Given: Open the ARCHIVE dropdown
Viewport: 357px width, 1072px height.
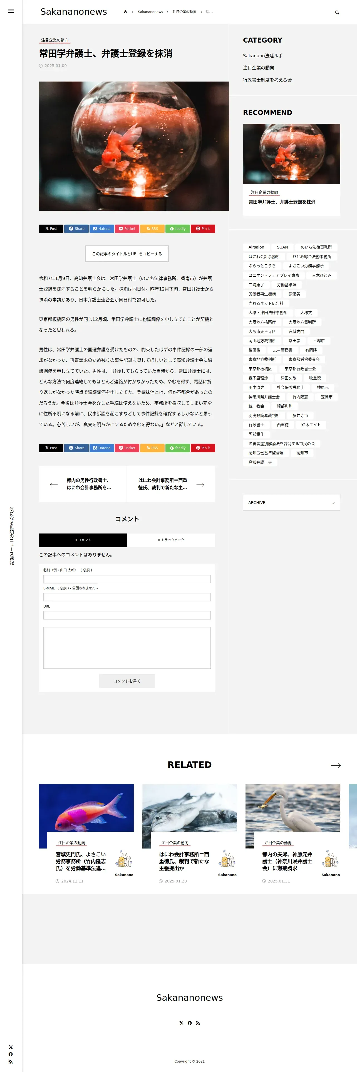Looking at the screenshot, I should point(291,502).
